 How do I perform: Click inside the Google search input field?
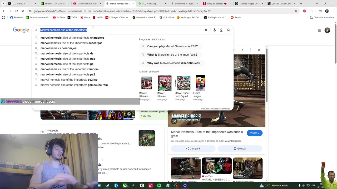click(121, 30)
